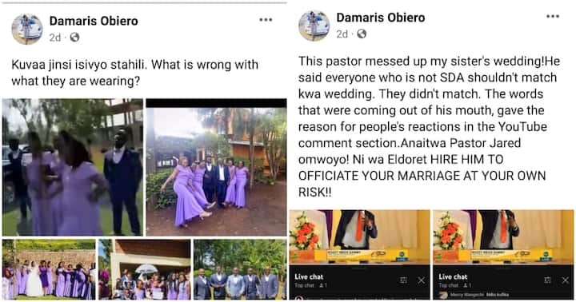The height and width of the screenshot is (302, 576).
Task: Close the right Live chat panel
Action: pos(565,280)
